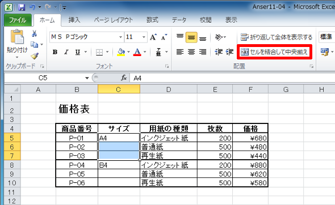Select the cell with ¥680
The height and width of the screenshot is (205, 335).
pos(250,138)
